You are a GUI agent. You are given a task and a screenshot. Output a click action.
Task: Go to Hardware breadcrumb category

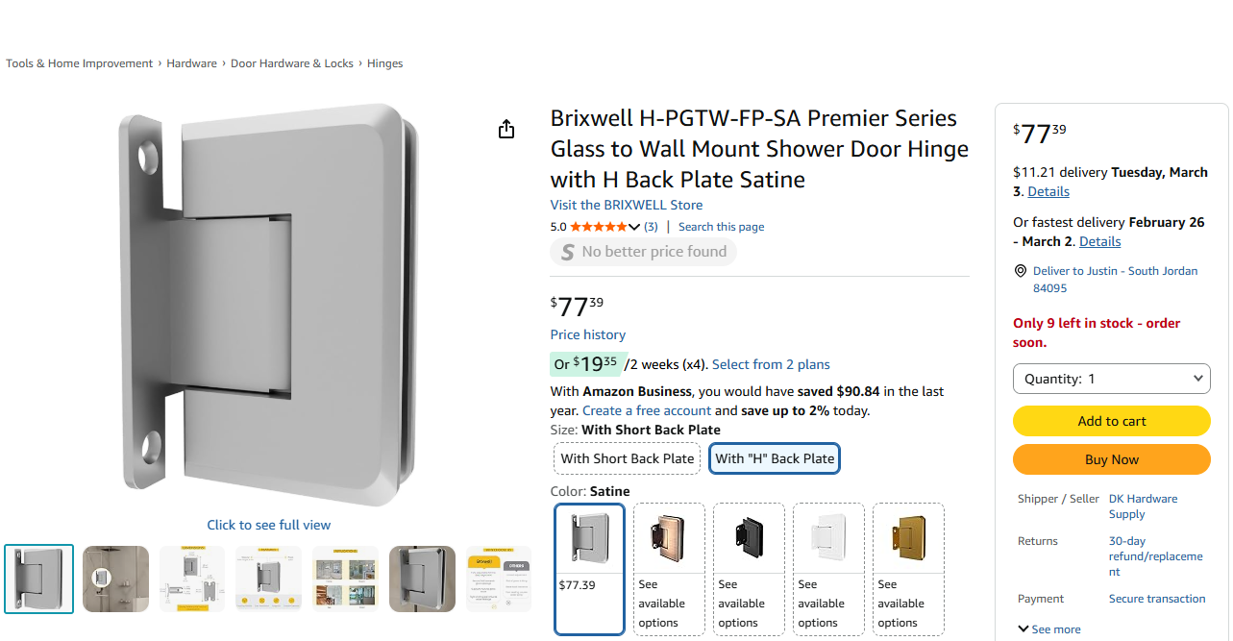coord(191,63)
